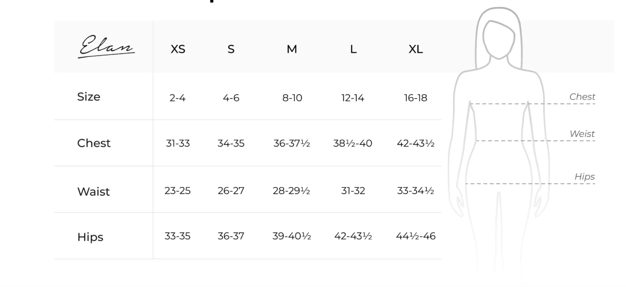Click the 44½-46 hips measurement cell

416,236
